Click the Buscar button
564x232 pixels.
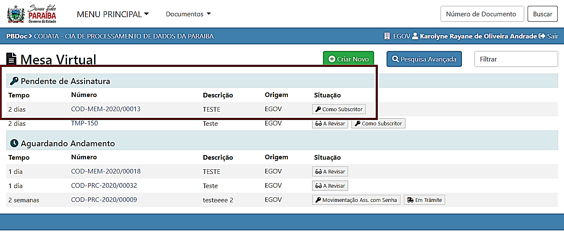[x=542, y=14]
